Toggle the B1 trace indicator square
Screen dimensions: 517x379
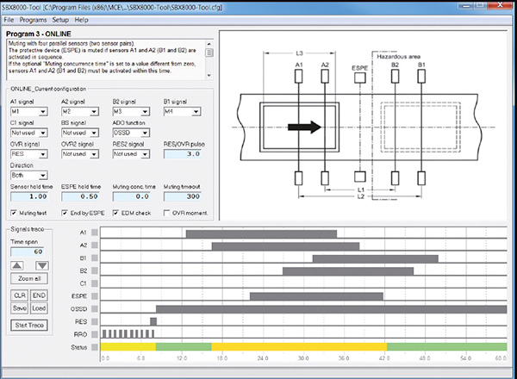95,258
